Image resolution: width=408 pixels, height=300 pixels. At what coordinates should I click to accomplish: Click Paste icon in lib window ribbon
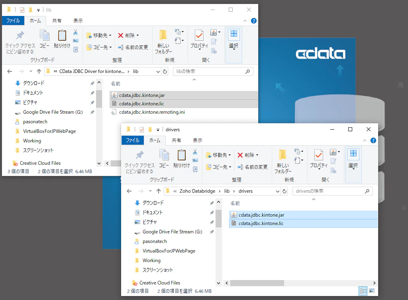(x=62, y=39)
